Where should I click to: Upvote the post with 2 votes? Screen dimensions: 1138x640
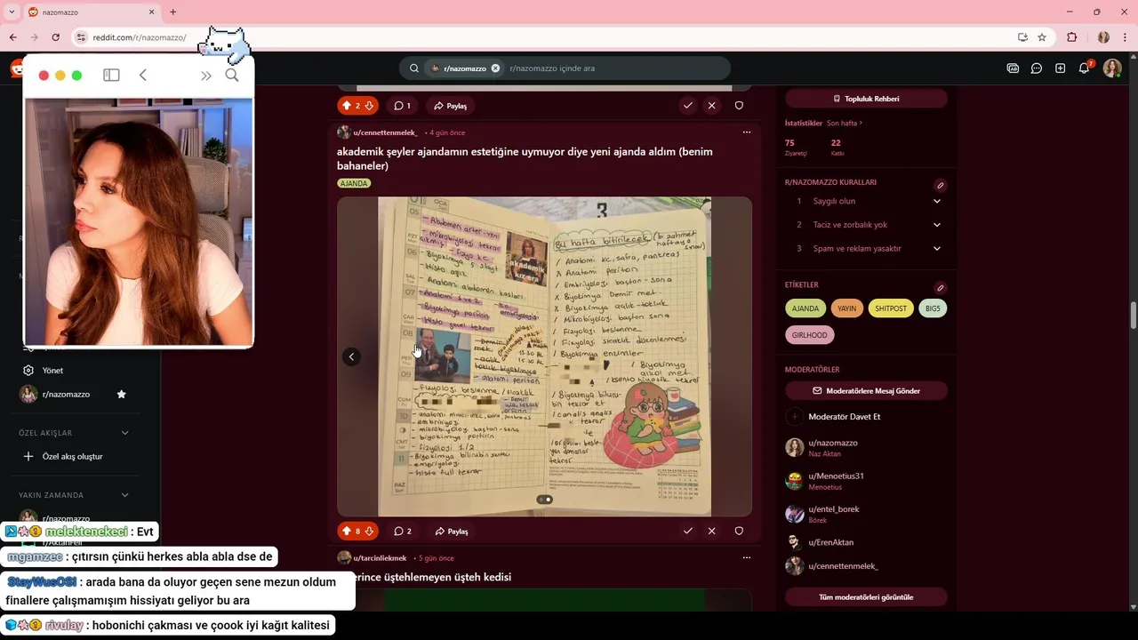pos(347,106)
